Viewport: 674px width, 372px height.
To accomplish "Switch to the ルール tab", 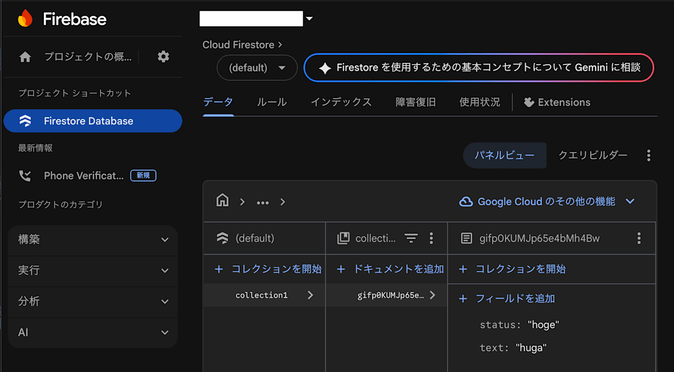I will [x=272, y=102].
